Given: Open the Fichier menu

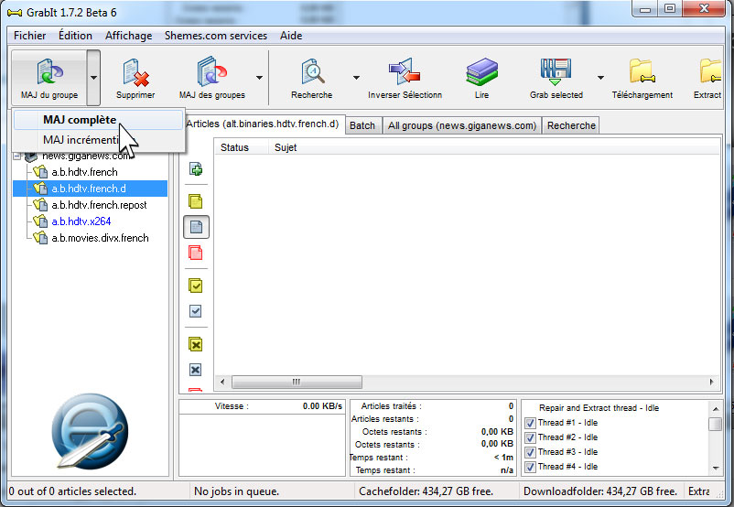Looking at the screenshot, I should pos(30,36).
